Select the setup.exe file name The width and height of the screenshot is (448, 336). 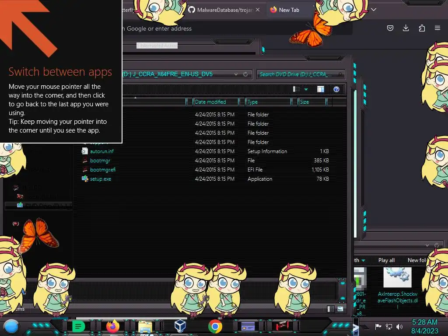tap(101, 179)
